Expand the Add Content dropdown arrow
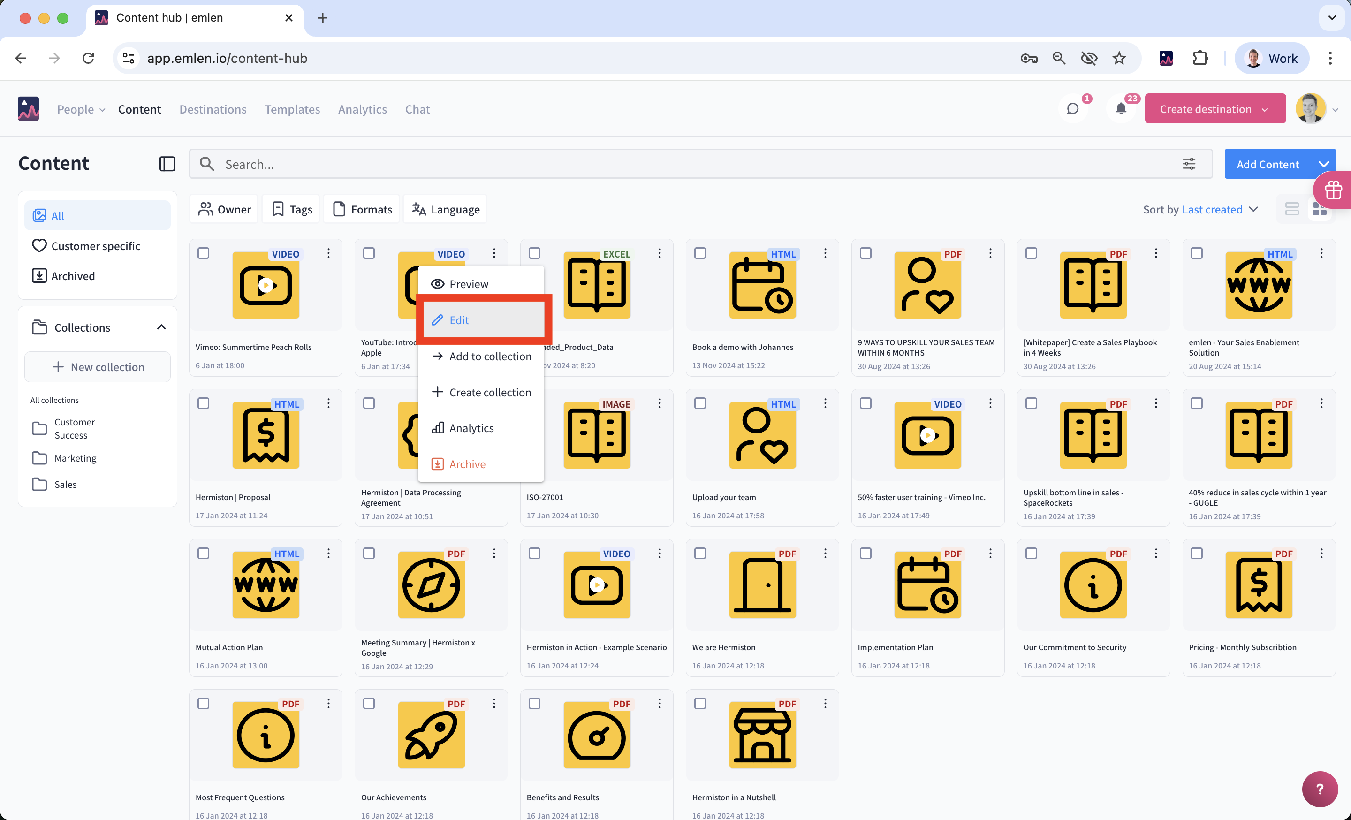The image size is (1351, 820). (1324, 164)
